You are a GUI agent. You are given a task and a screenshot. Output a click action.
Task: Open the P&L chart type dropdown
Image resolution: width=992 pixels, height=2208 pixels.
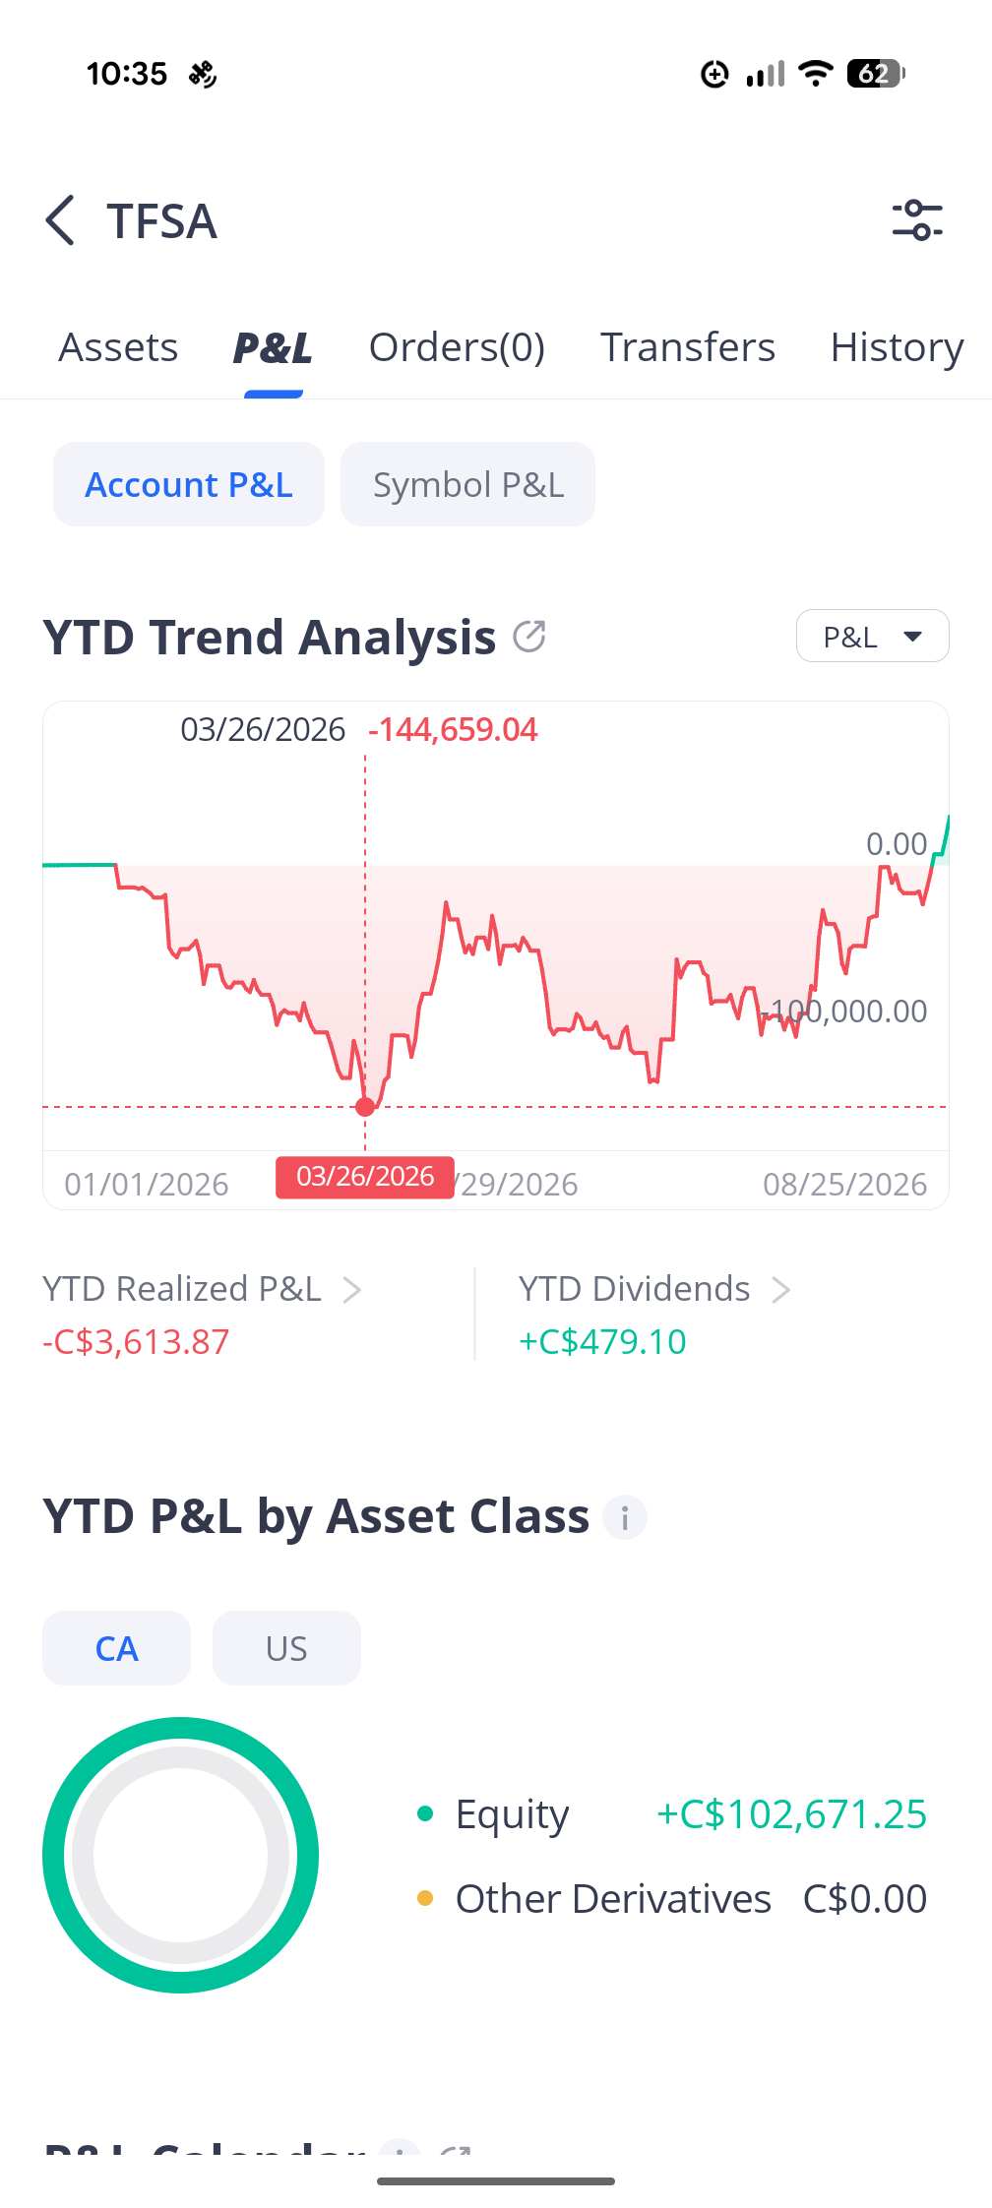point(872,637)
